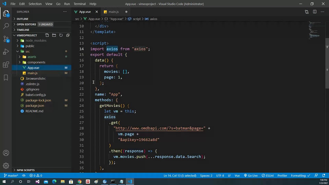Open the Search view in activity bar
The height and width of the screenshot is (185, 329).
[x=6, y=26]
